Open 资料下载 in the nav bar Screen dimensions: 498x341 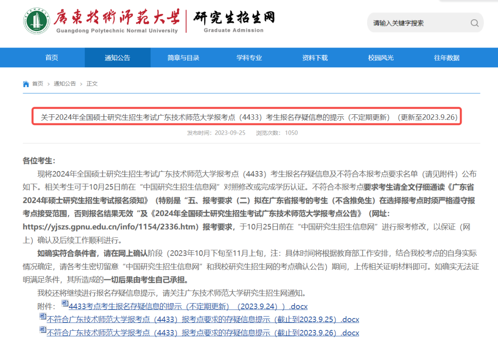coord(315,58)
